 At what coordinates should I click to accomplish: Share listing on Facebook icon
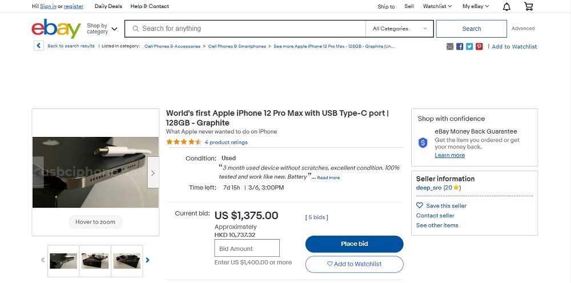click(x=460, y=47)
